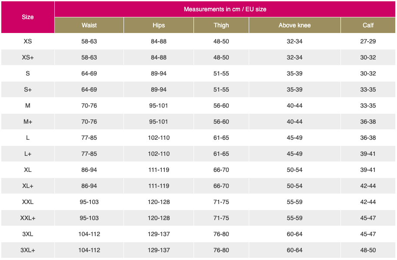Select the L+ size row label
Screen dimensions: 397x260
click(27, 154)
